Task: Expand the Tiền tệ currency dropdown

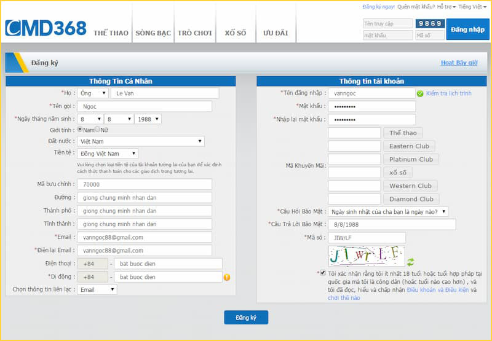Action: 108,154
